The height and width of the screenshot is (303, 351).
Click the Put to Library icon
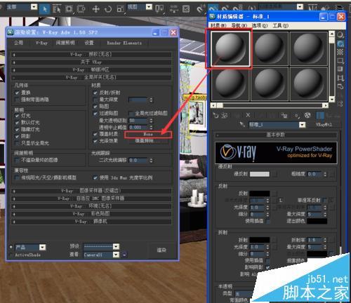(284, 115)
